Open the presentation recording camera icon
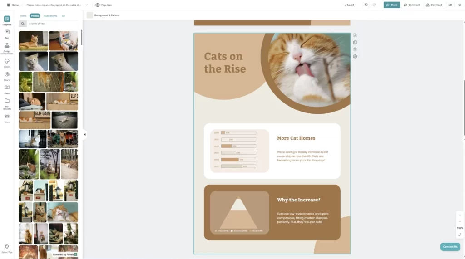The image size is (465, 259). click(450, 5)
